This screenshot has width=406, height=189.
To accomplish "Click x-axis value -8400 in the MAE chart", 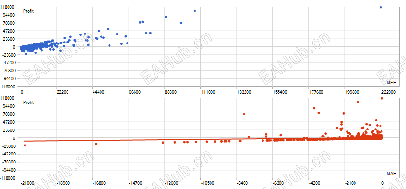I will pyautogui.click(x=243, y=183).
